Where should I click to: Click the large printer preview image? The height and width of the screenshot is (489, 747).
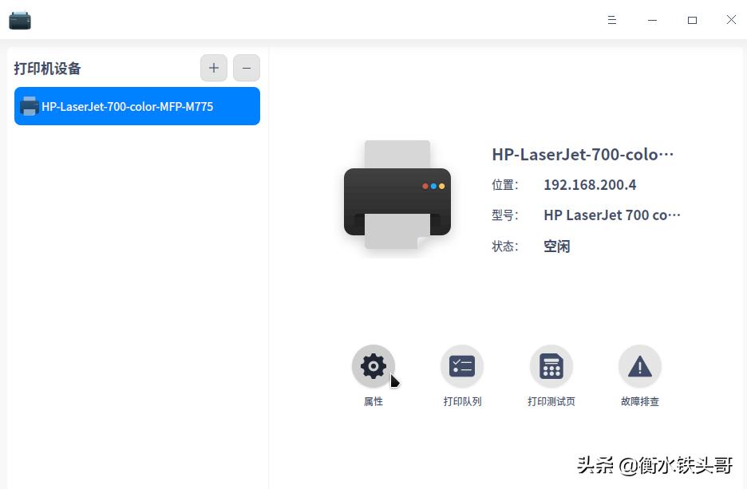click(x=397, y=195)
